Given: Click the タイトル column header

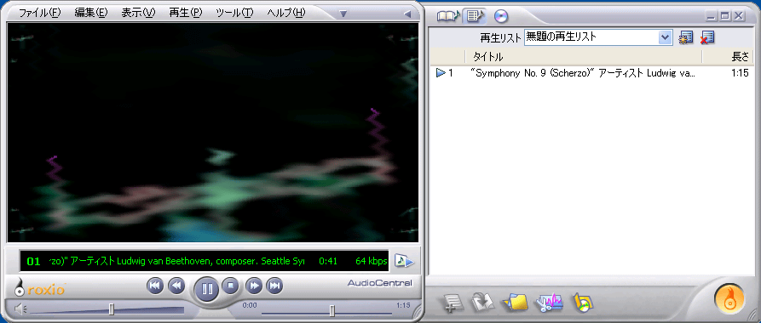Looking at the screenshot, I should 584,57.
